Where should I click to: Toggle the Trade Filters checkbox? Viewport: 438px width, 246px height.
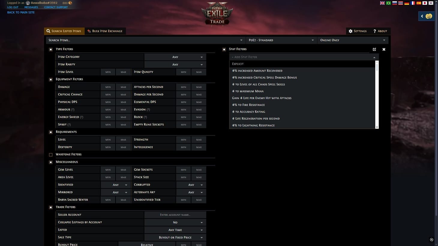tap(51, 207)
